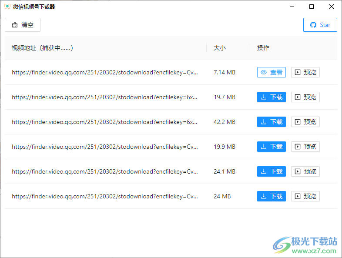Screen dimensions: 342x258
Task: Select the URL of the 42.2 MB row
Action: click(x=104, y=122)
